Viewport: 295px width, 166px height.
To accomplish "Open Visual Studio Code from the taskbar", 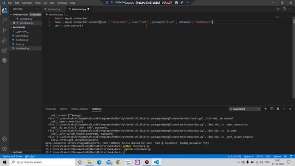I will [156, 162].
